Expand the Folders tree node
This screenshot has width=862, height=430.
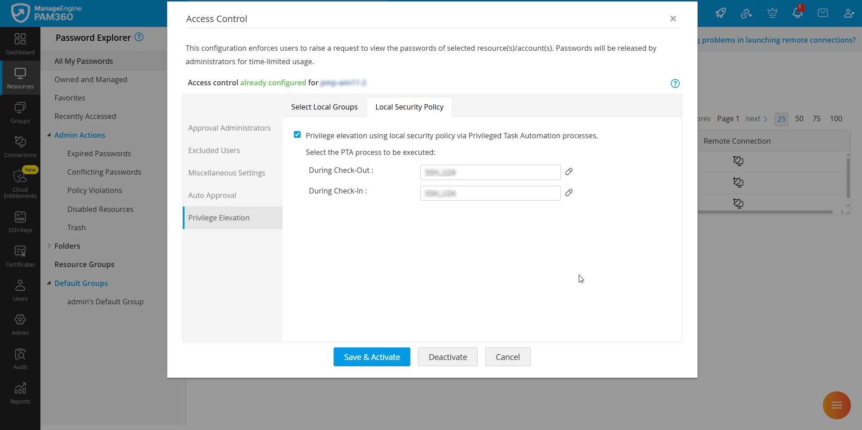pos(49,246)
